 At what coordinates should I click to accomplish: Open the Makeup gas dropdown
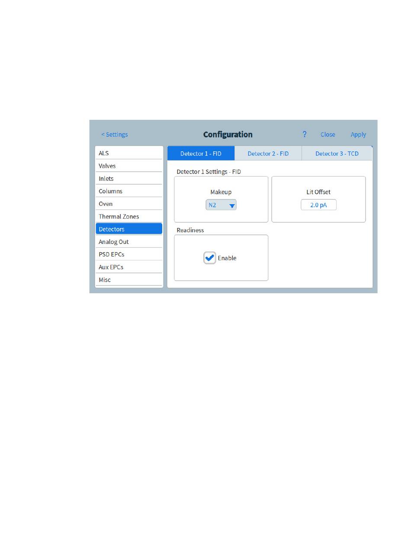point(221,205)
